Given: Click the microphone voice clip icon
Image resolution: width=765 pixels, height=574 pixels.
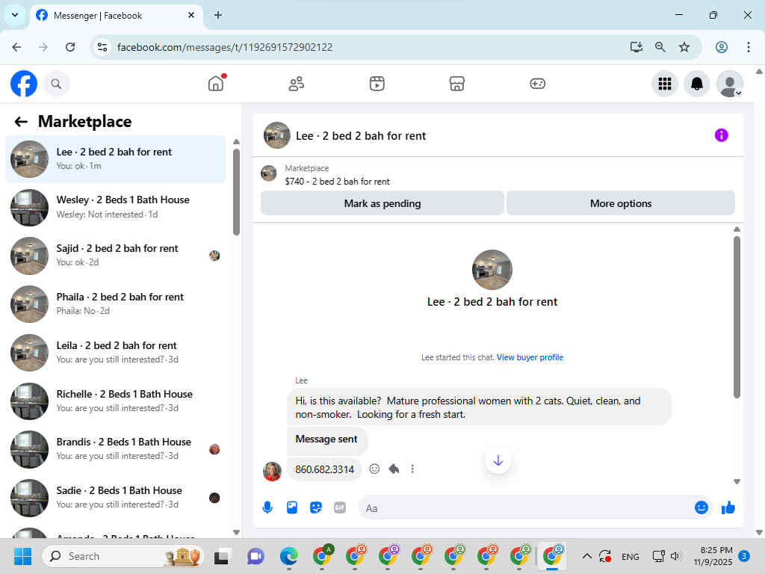Looking at the screenshot, I should tap(267, 507).
